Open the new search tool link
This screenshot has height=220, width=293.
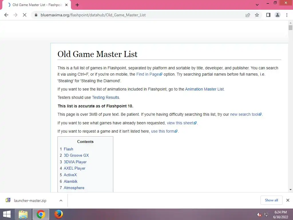click(x=246, y=114)
